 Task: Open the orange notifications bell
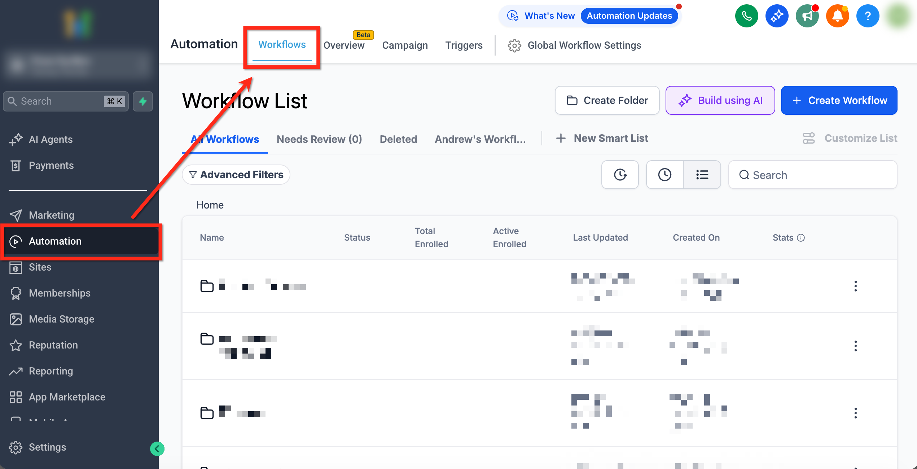[x=837, y=16]
